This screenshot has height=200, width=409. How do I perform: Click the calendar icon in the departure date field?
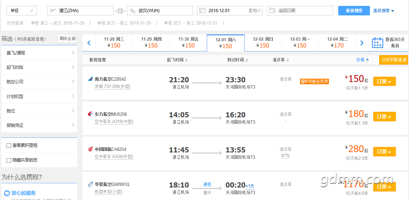(202, 10)
